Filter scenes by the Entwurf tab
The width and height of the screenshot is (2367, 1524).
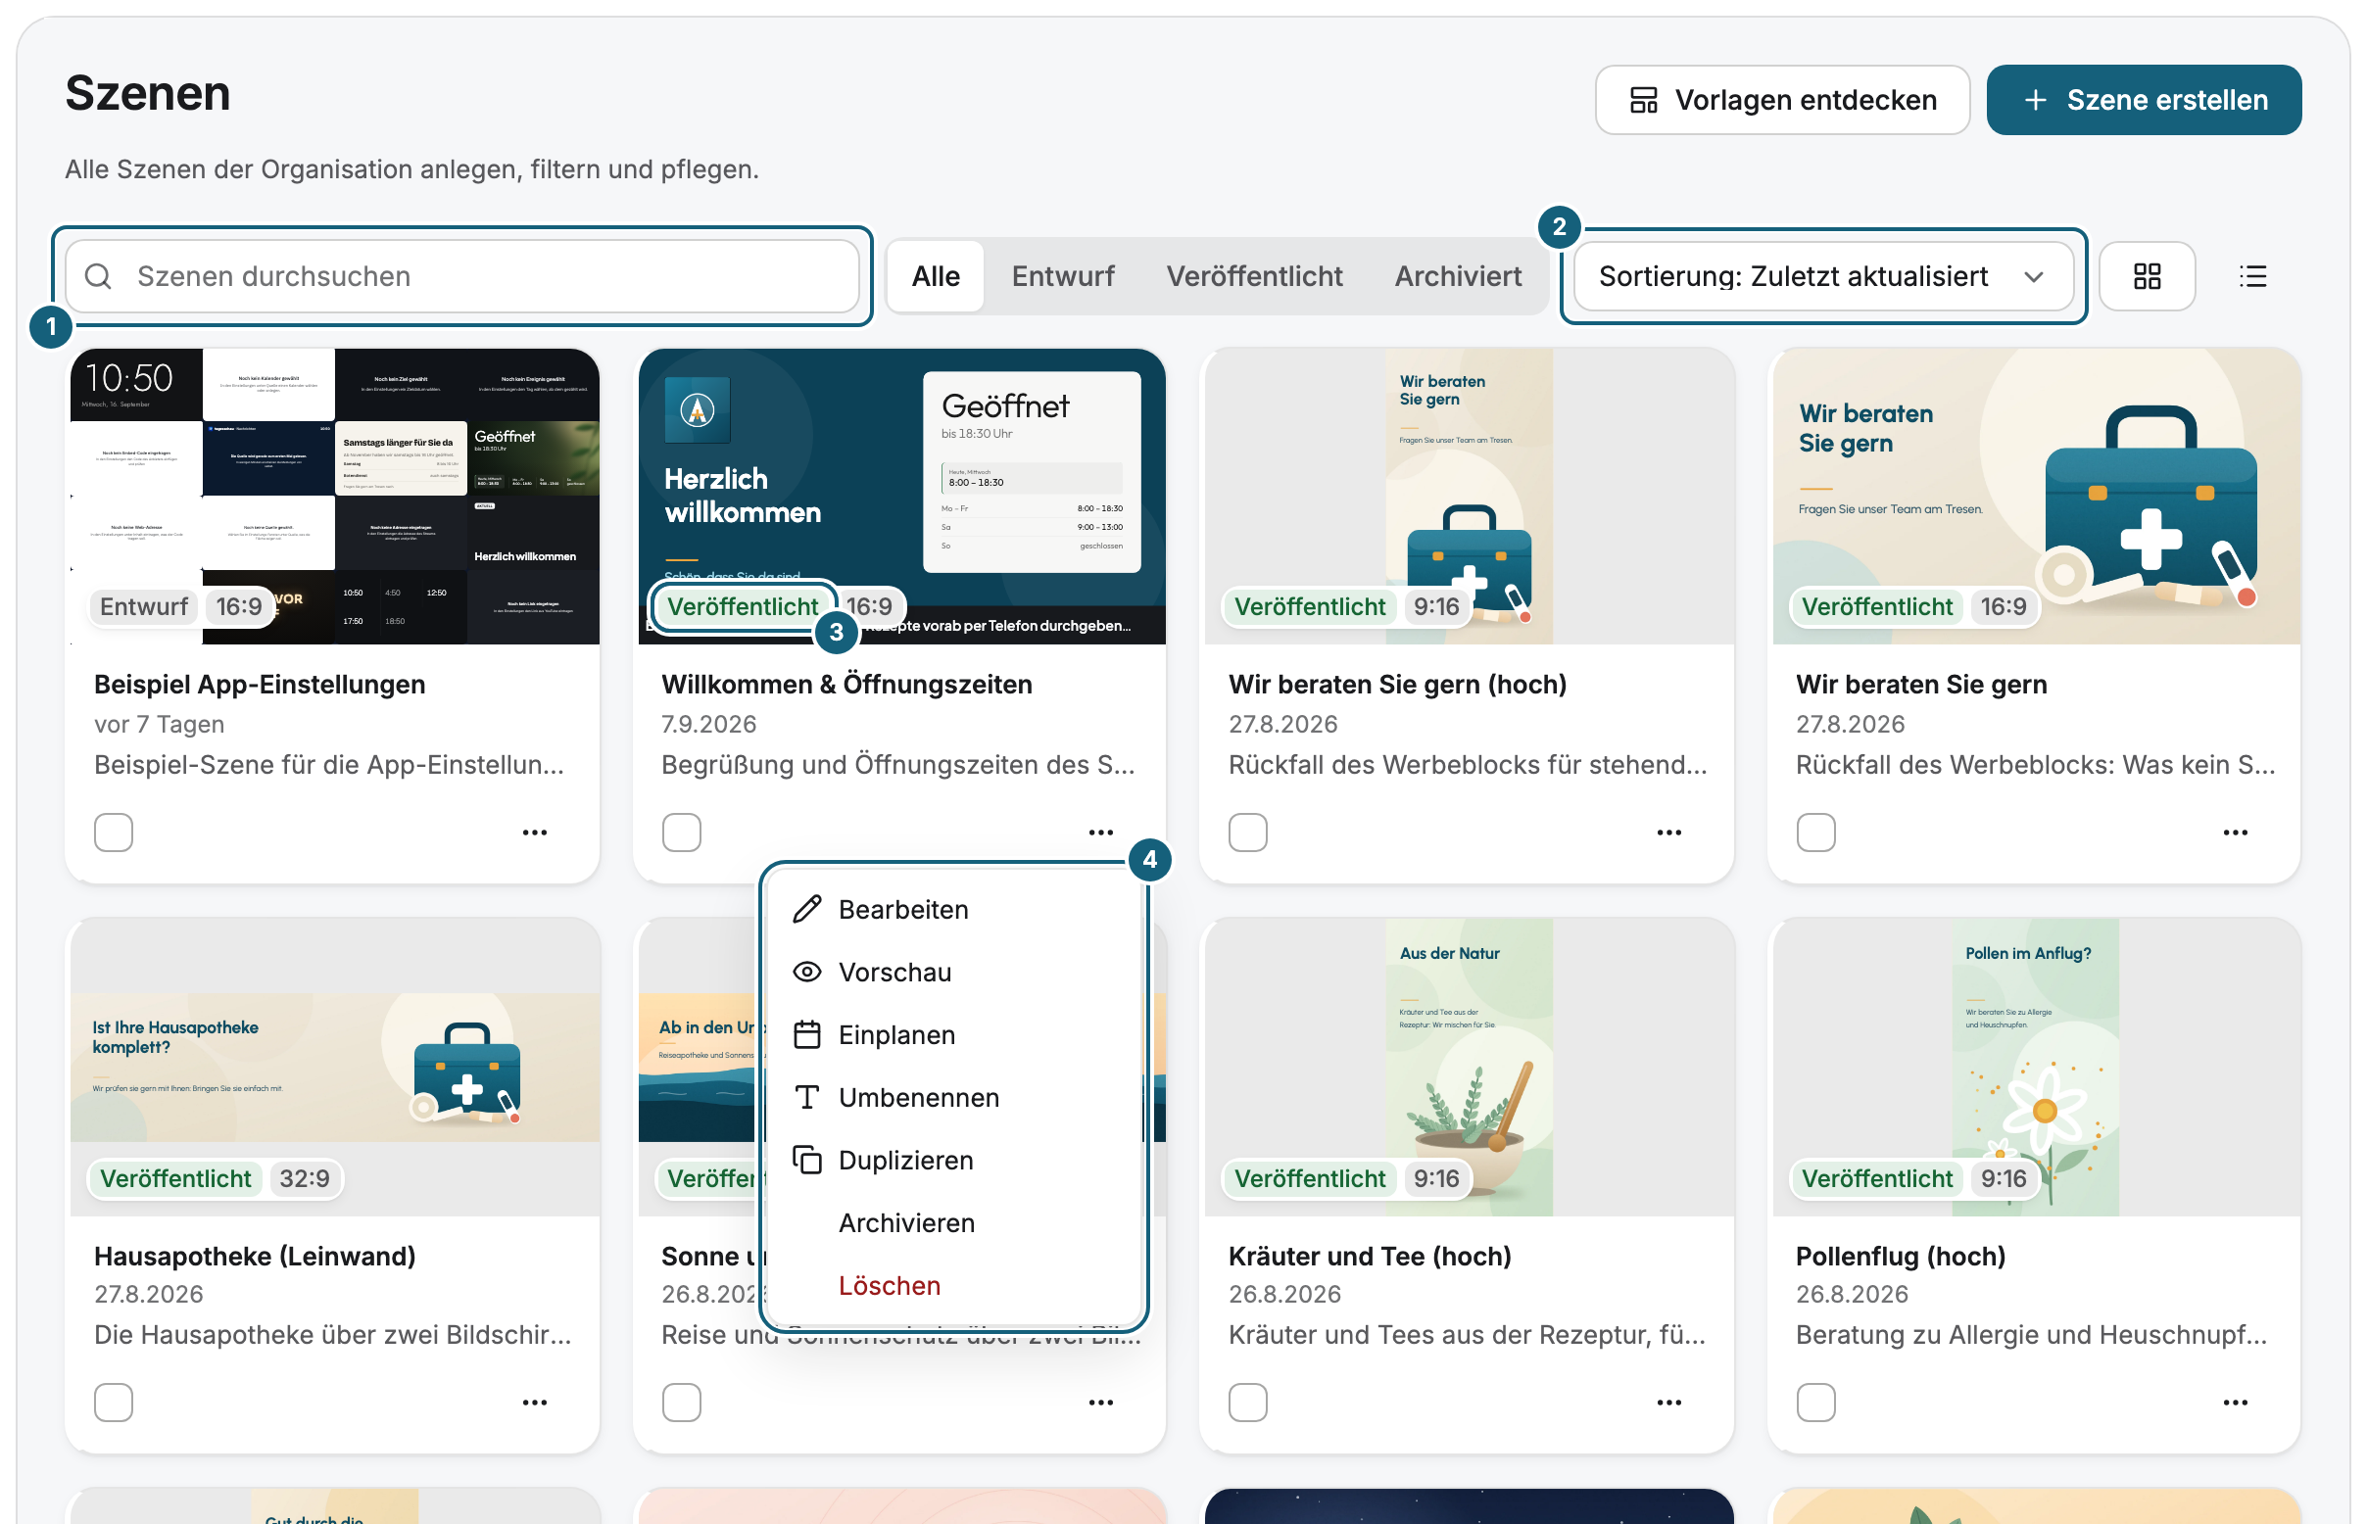1062,276
